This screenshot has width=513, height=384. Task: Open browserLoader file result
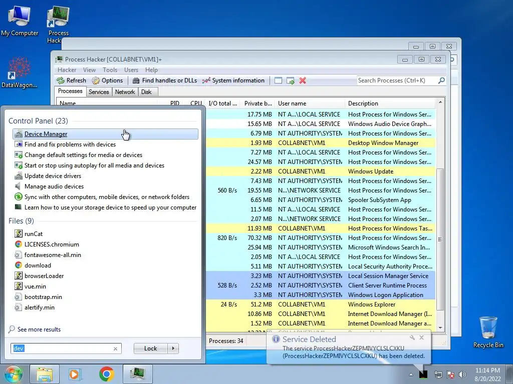(44, 275)
